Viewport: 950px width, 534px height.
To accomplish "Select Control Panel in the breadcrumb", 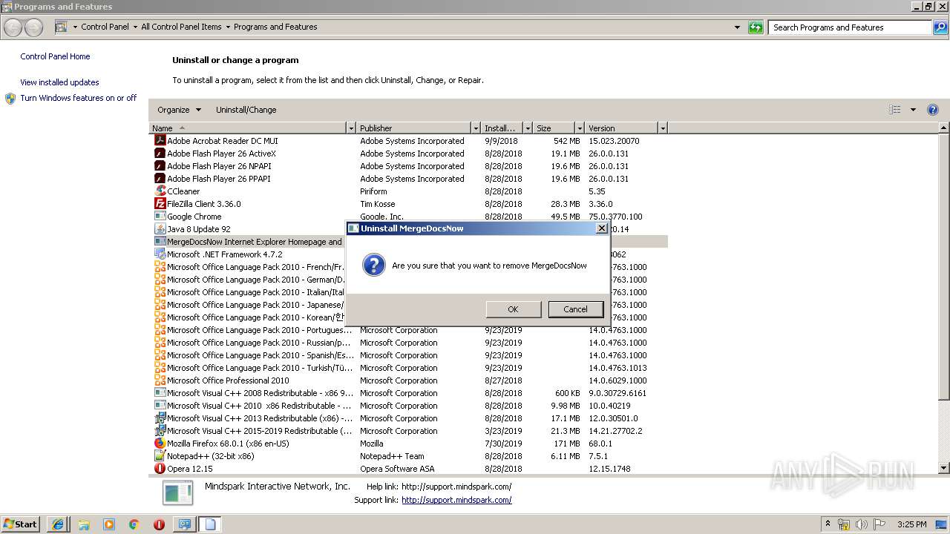I will click(x=105, y=27).
